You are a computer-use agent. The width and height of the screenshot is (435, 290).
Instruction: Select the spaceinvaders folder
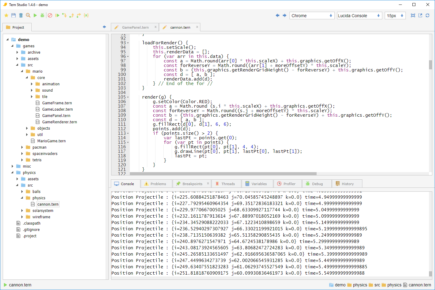(x=45, y=154)
